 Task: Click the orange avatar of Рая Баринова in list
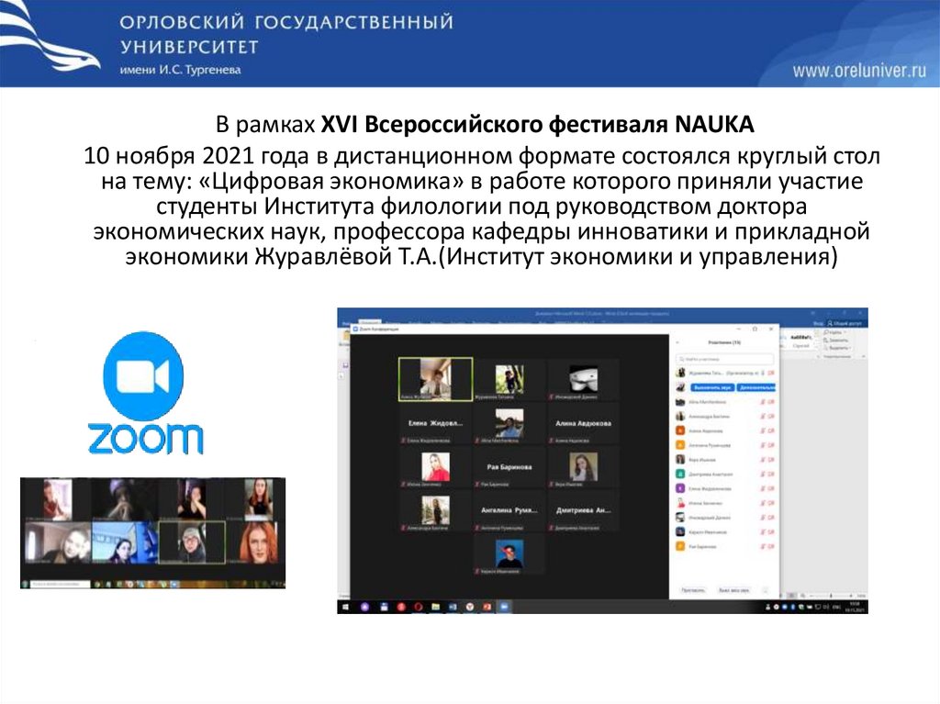tap(680, 546)
